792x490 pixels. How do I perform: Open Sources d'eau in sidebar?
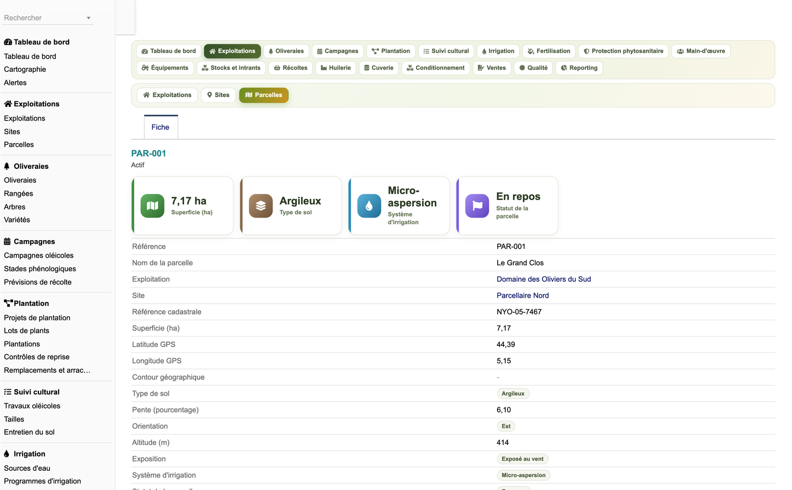27,468
